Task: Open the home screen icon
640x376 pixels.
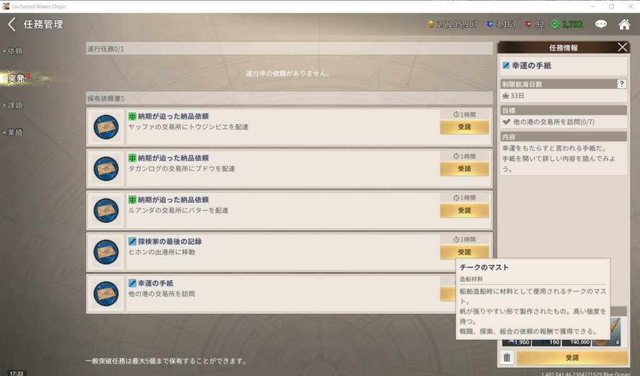Action: click(x=624, y=24)
